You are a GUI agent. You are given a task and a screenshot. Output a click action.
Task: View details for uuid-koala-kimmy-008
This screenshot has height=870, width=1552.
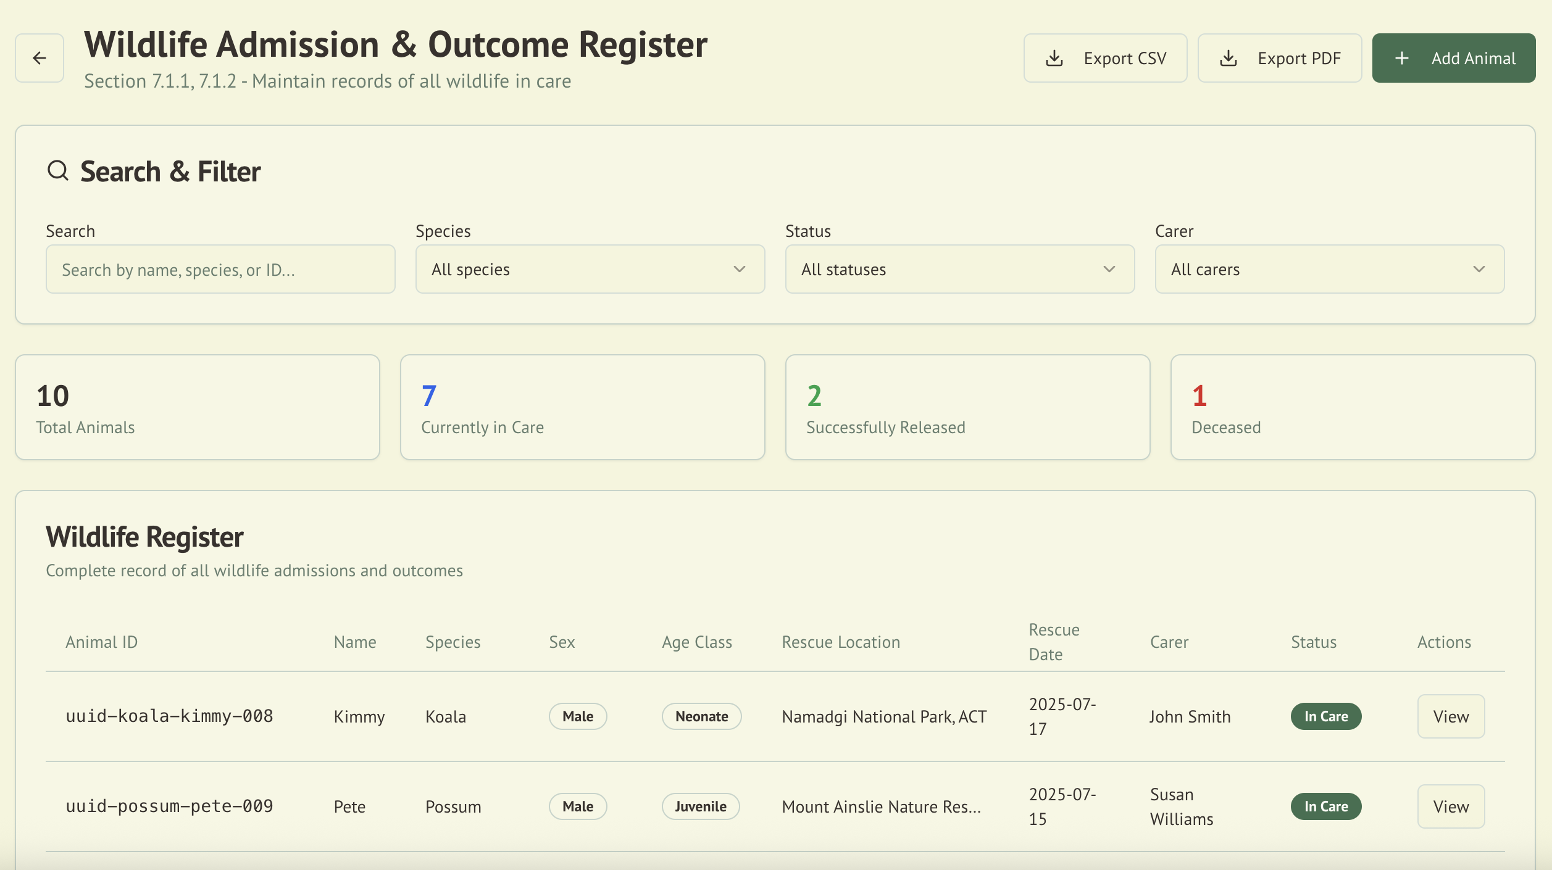point(1450,716)
